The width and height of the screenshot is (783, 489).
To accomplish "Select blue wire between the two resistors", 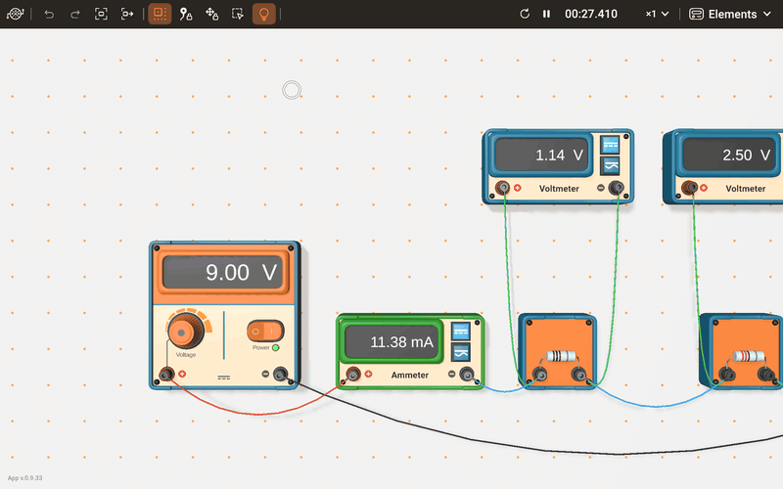I will (654, 406).
